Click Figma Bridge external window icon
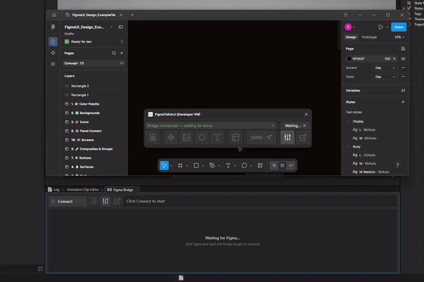Image resolution: width=424 pixels, height=282 pixels. [x=117, y=201]
